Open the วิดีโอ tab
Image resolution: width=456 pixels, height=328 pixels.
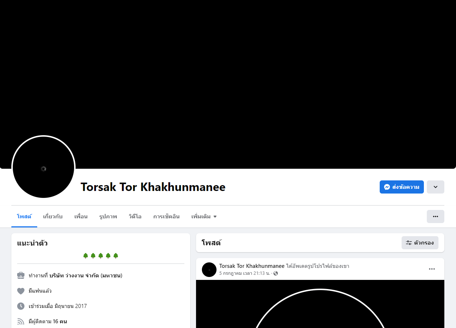click(135, 216)
